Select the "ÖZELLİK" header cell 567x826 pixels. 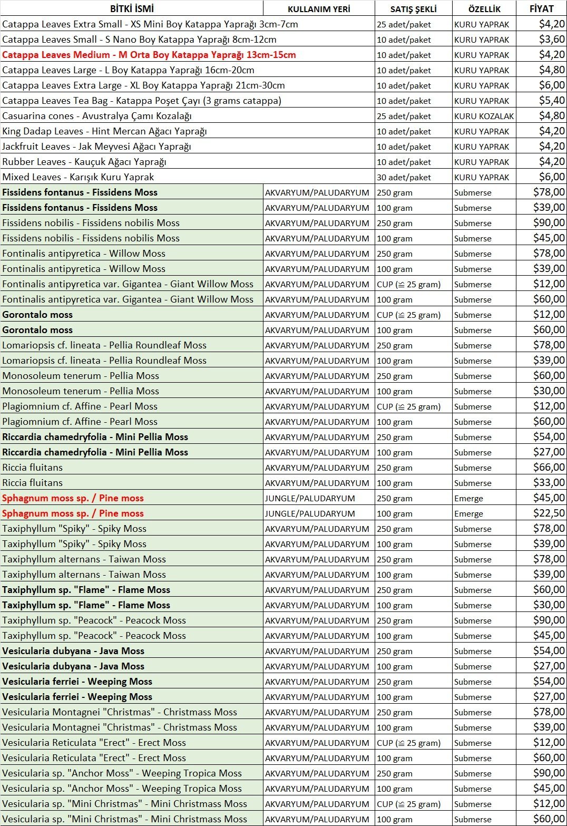[x=484, y=9]
